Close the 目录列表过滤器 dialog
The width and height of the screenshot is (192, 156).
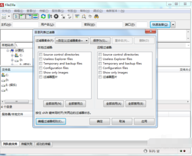point(151,31)
